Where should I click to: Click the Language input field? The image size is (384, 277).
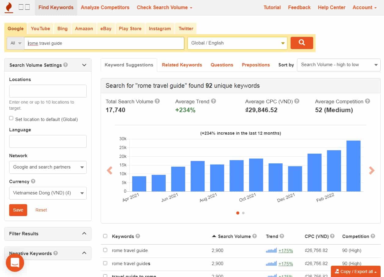click(48, 141)
